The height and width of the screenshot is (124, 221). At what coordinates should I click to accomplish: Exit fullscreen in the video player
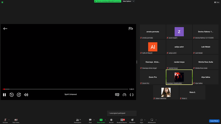tap(132, 95)
